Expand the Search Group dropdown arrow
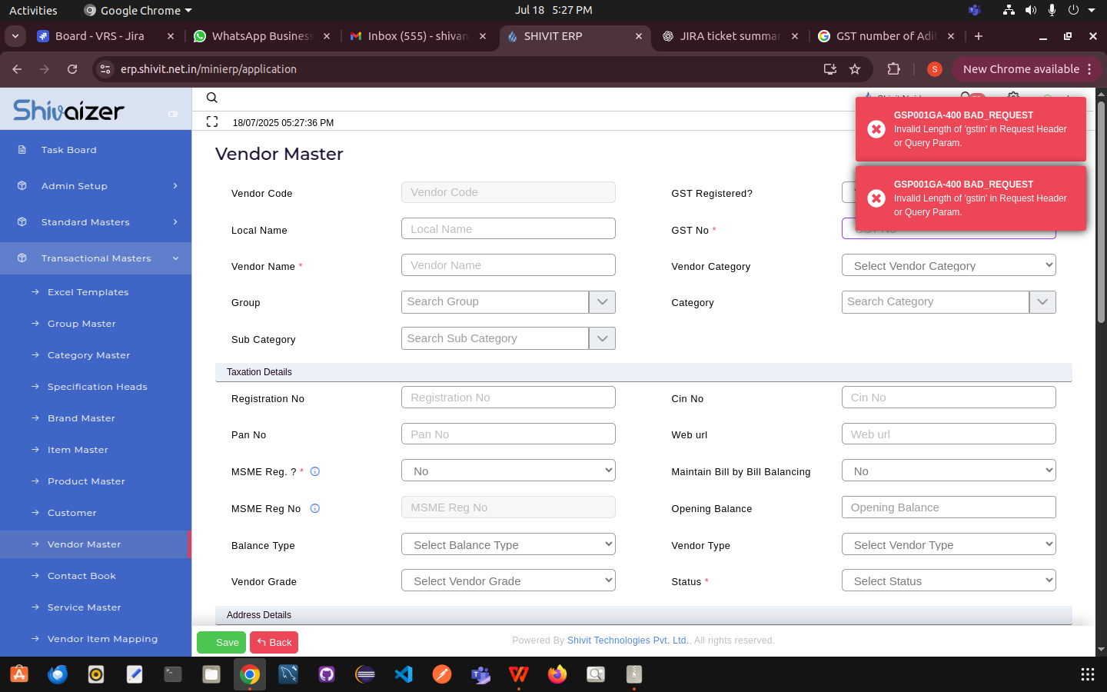 pyautogui.click(x=602, y=302)
